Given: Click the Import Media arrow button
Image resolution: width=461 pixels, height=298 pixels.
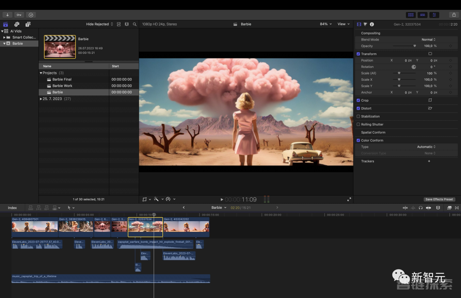Looking at the screenshot, I should (x=7, y=15).
